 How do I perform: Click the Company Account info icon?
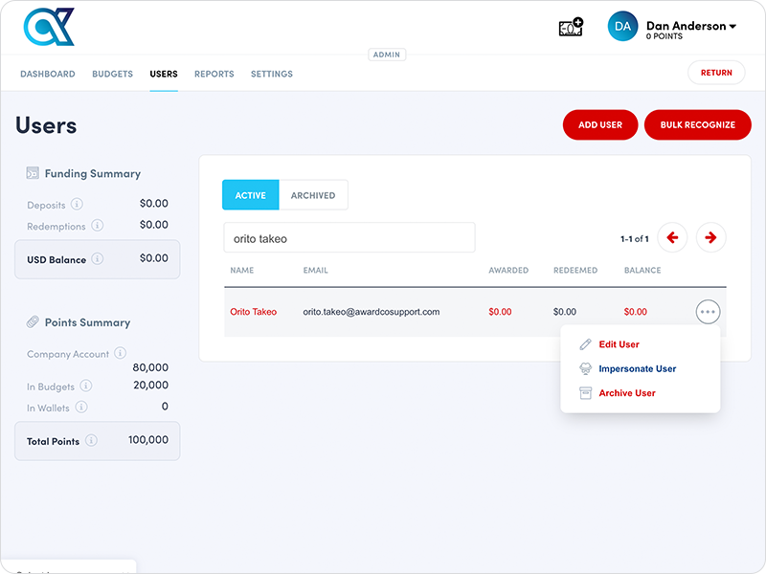(120, 353)
